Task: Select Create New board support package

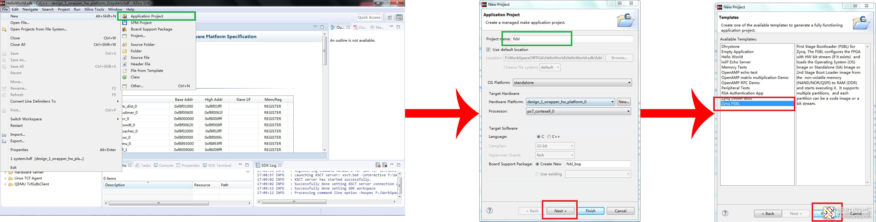Action: pyautogui.click(x=537, y=164)
